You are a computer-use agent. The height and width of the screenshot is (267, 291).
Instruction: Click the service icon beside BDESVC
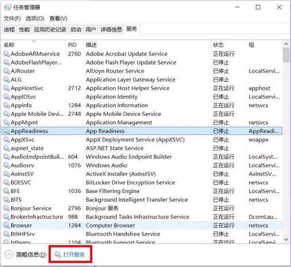click(x=7, y=182)
